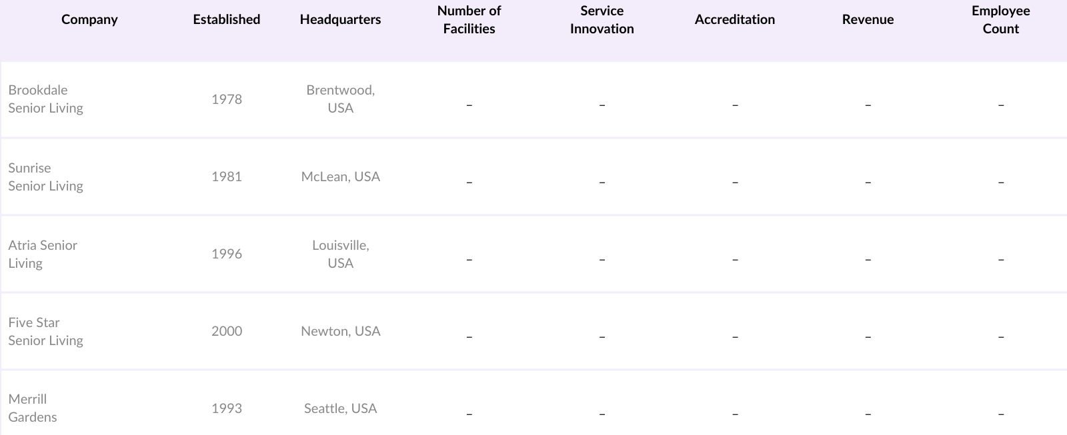Click the Seattle, USA headquarters cell
Image resolution: width=1067 pixels, height=435 pixels.
pos(340,408)
